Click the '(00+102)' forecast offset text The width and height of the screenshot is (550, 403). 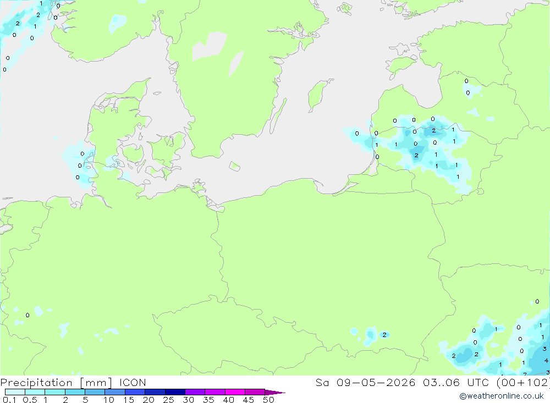point(523,382)
